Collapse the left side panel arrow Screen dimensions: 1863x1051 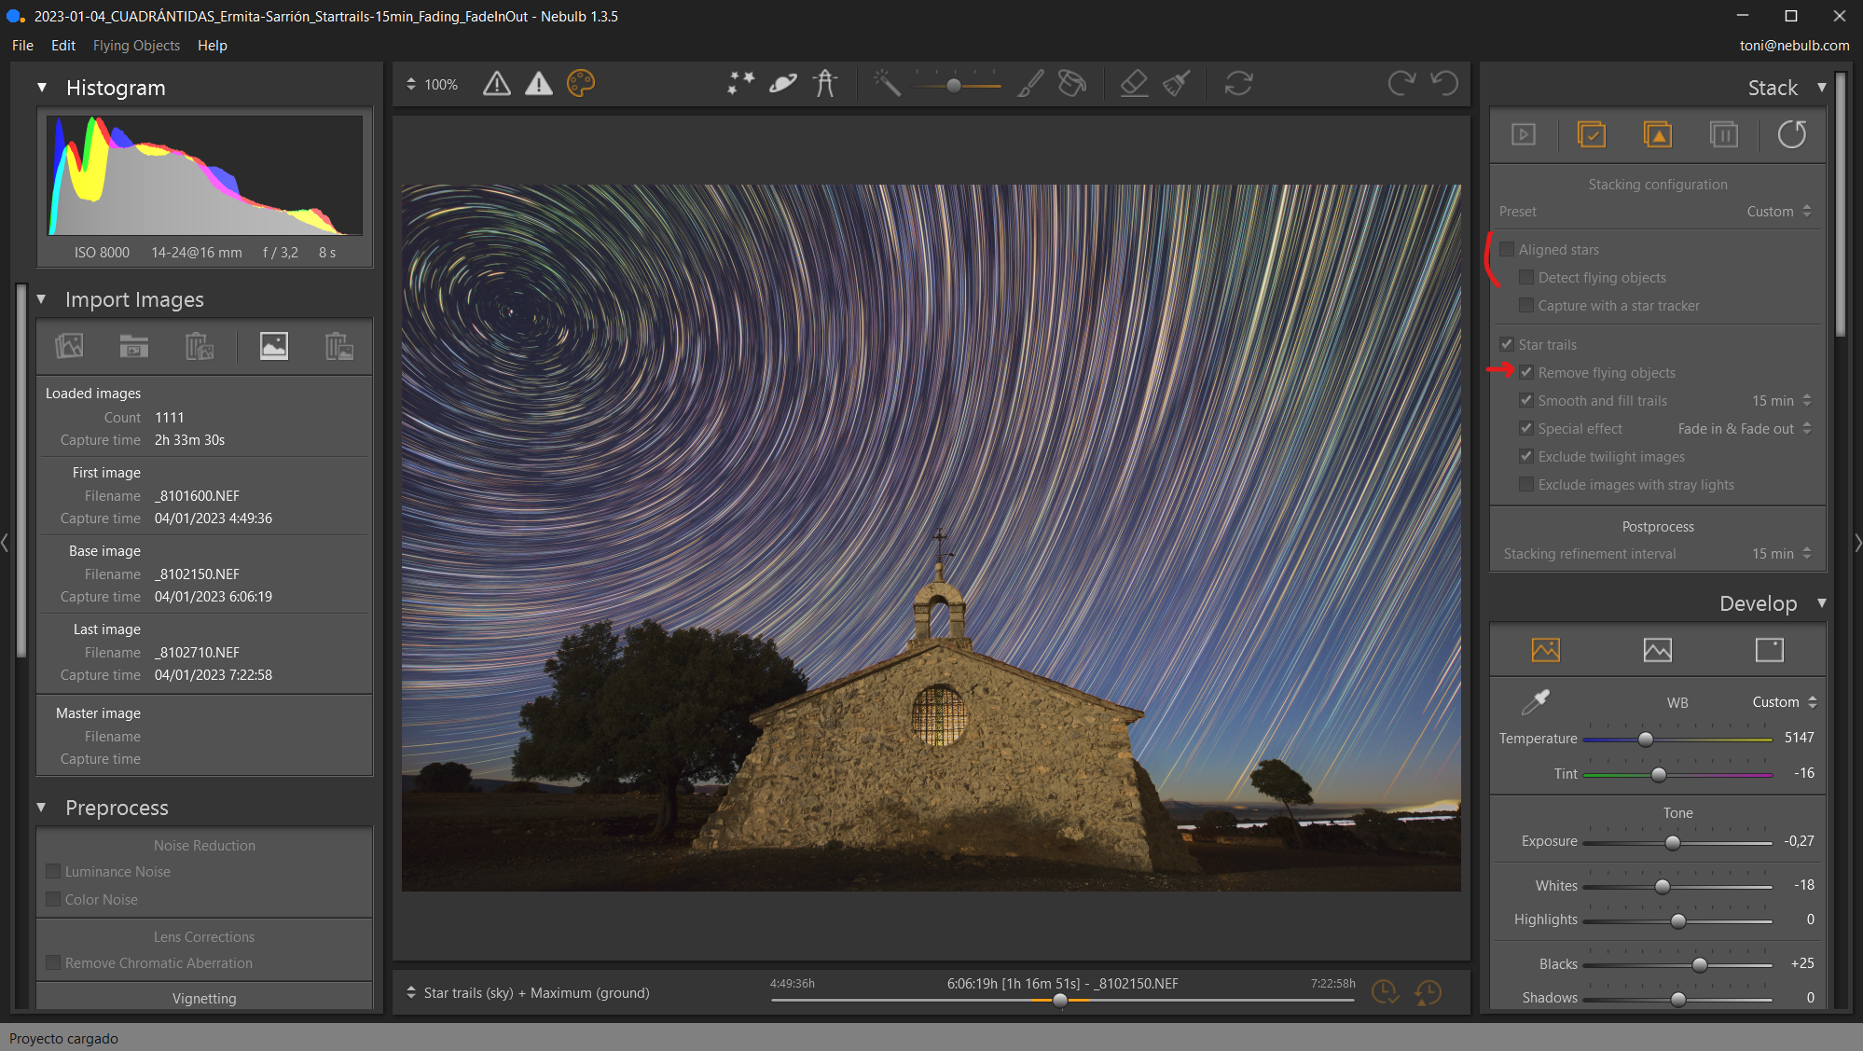click(5, 542)
